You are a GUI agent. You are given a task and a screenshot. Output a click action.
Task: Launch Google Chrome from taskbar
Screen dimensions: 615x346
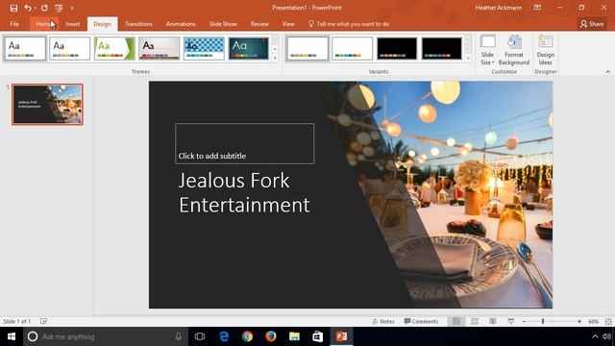[247, 336]
